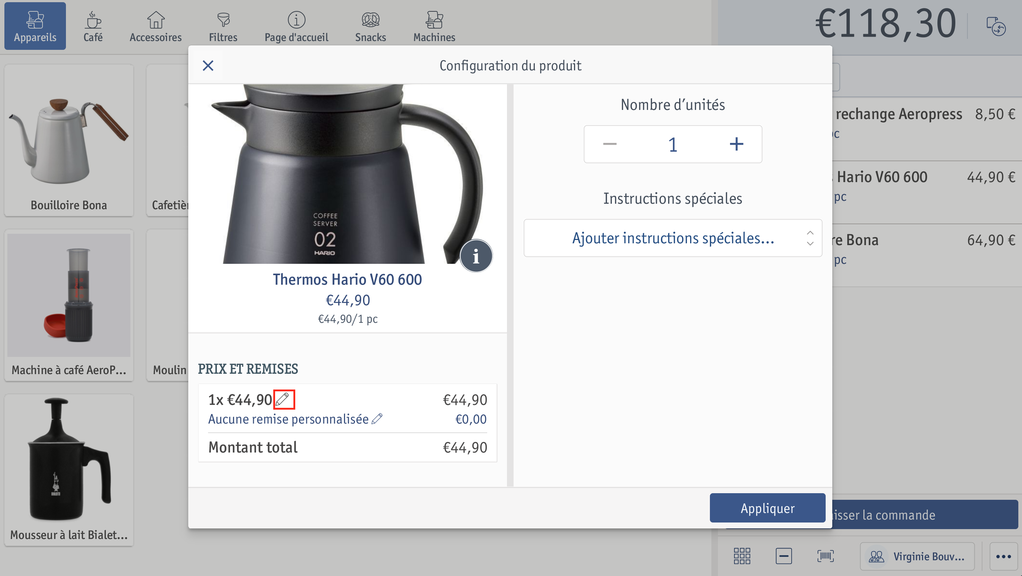The width and height of the screenshot is (1022, 576).
Task: Open the three-dots more options menu
Action: [x=1003, y=556]
